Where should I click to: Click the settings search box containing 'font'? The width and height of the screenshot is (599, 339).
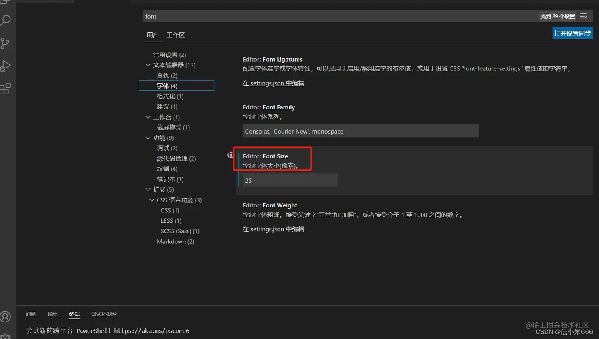pyautogui.click(x=341, y=16)
